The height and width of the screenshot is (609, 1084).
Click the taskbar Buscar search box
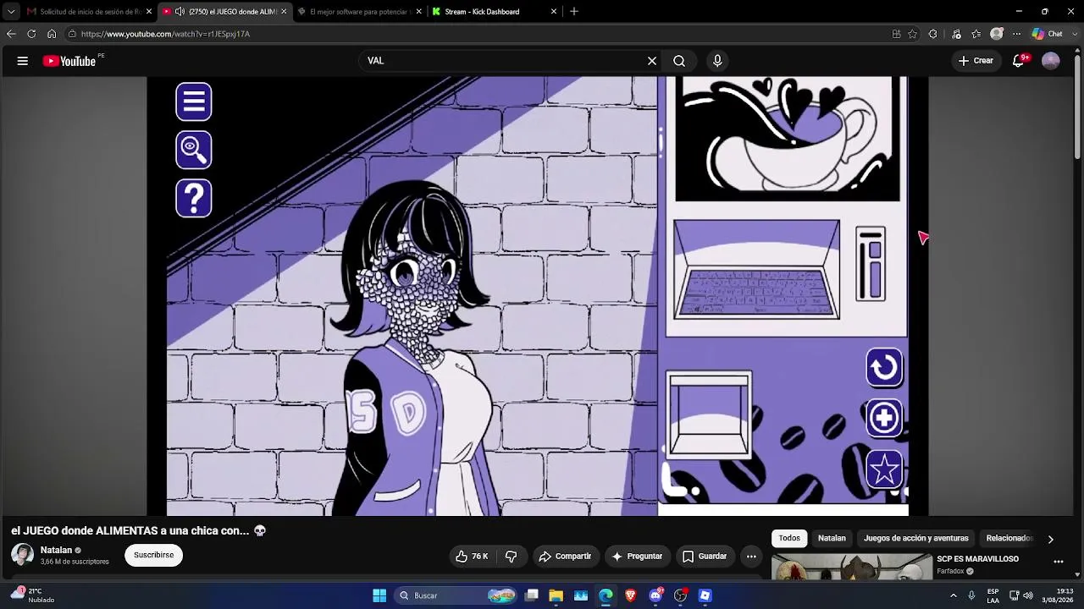pos(457,595)
